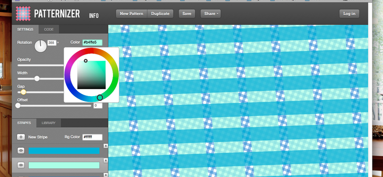Remove the mint green stripe using X
This screenshot has height=177, width=383.
point(105,160)
